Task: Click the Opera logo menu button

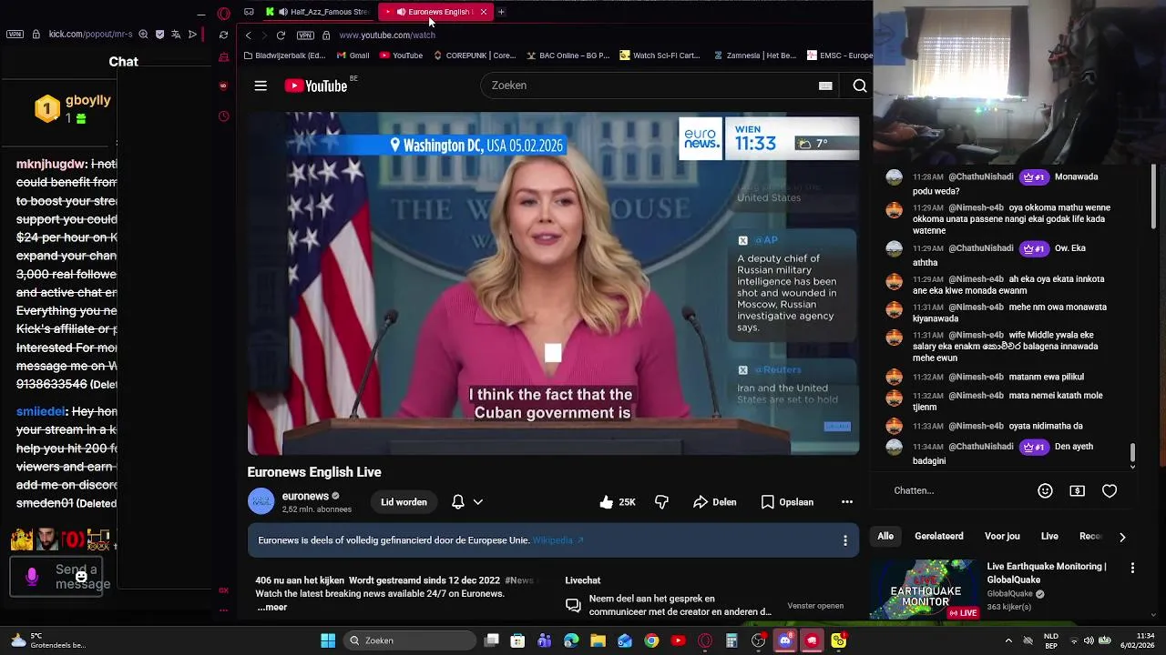Action: tap(224, 13)
